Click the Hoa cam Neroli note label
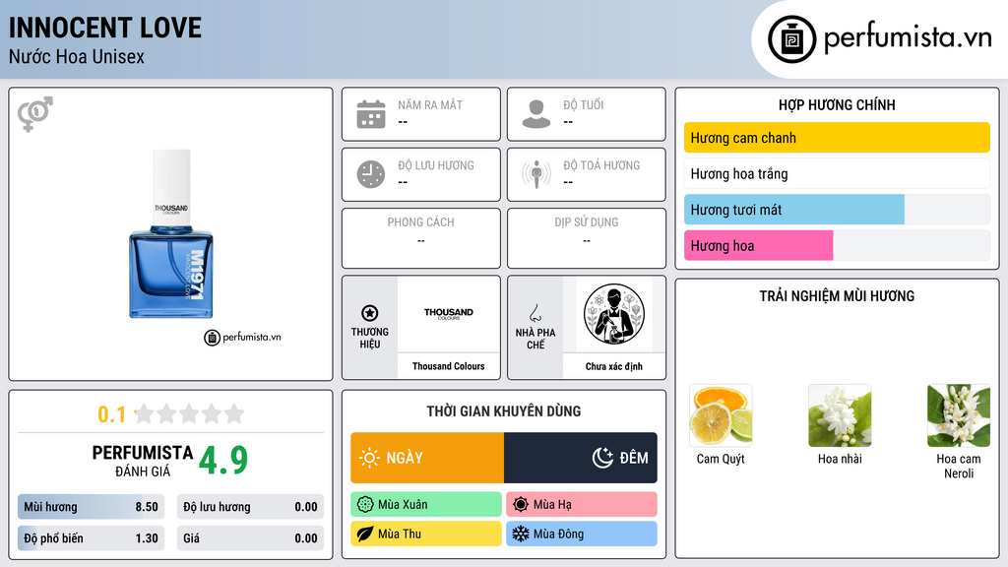The height and width of the screenshot is (567, 1008). click(x=959, y=466)
